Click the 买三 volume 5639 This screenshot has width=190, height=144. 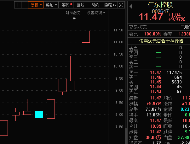coord(177,82)
